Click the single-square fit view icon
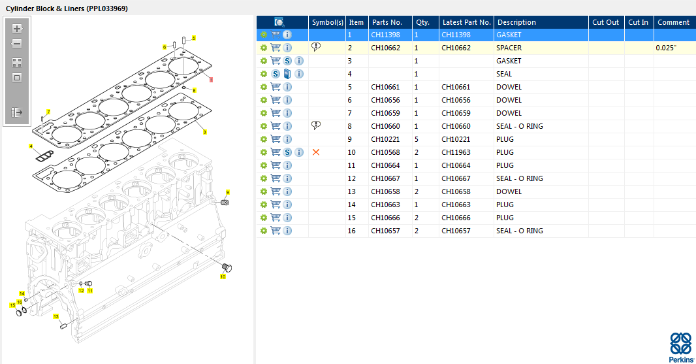The height and width of the screenshot is (364, 696). click(17, 78)
